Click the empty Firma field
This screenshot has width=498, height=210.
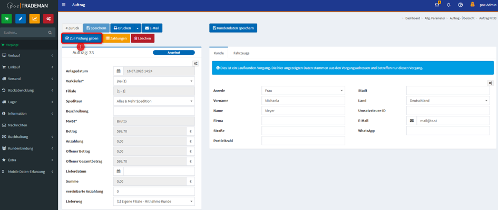click(304, 121)
